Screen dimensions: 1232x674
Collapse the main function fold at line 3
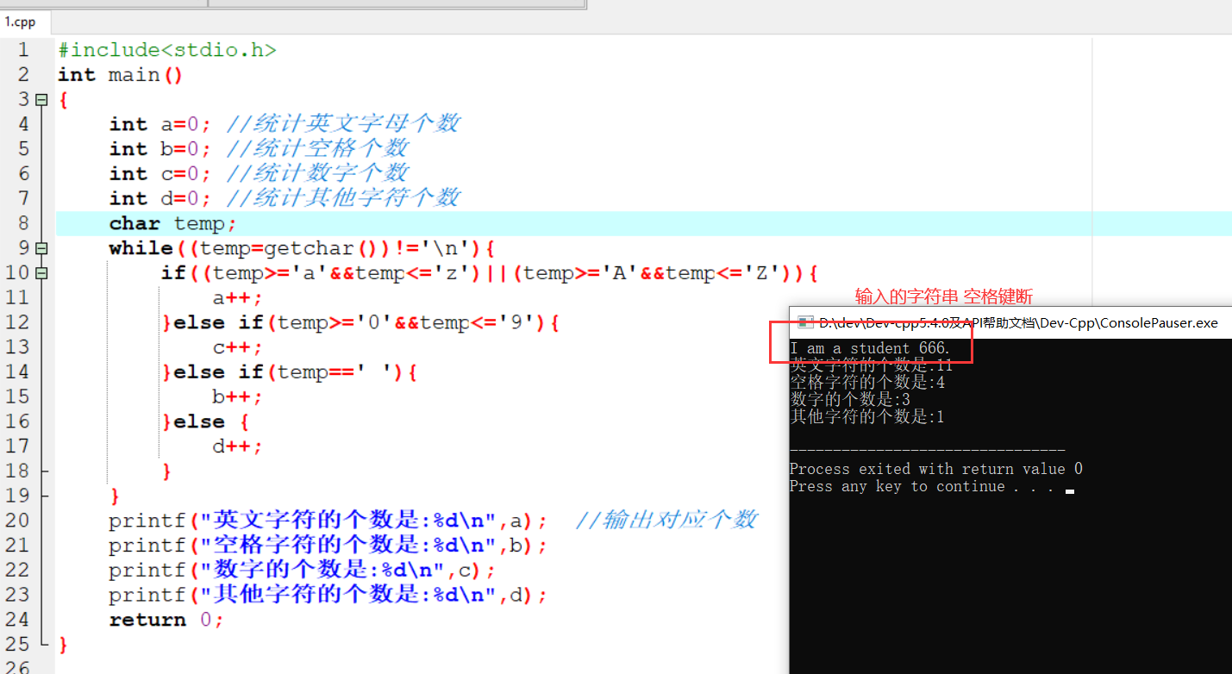pos(41,100)
